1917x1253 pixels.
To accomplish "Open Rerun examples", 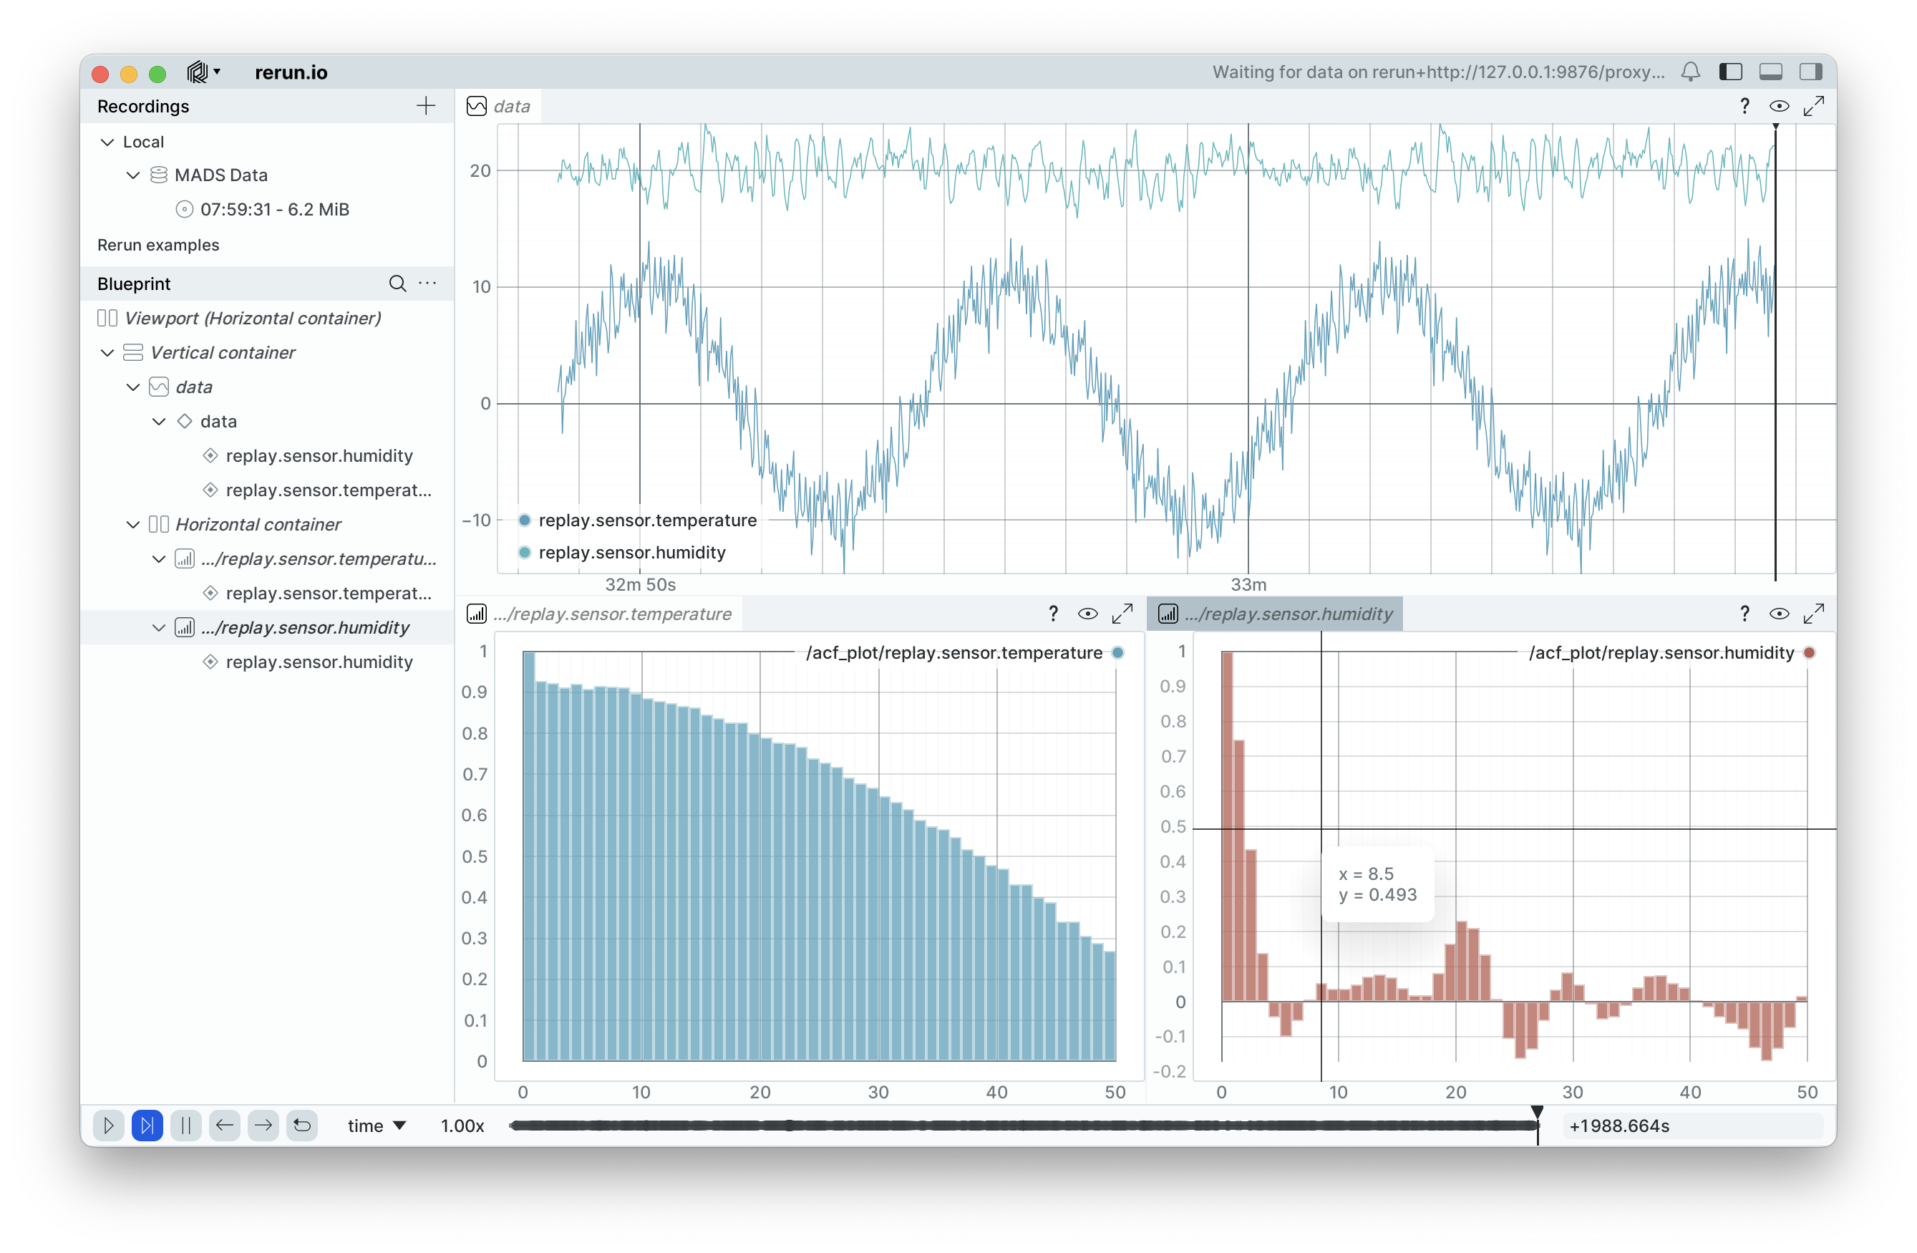I will pyautogui.click(x=158, y=245).
